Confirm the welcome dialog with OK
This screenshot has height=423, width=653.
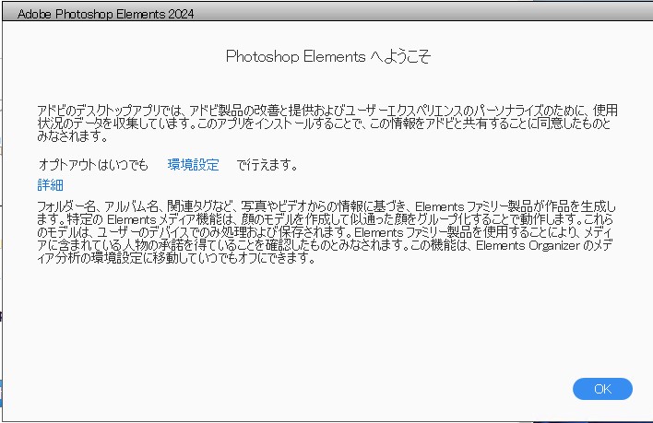point(602,389)
